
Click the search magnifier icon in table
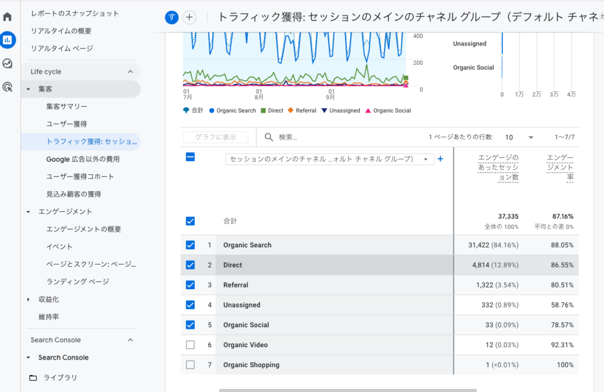pos(269,137)
